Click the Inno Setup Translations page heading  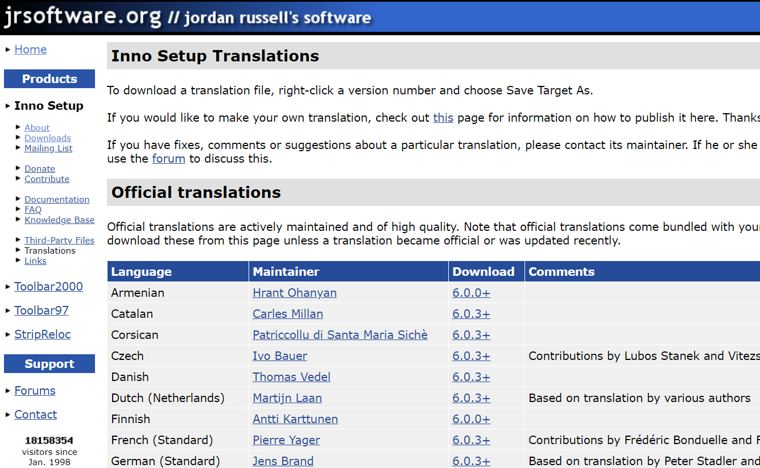[x=215, y=56]
